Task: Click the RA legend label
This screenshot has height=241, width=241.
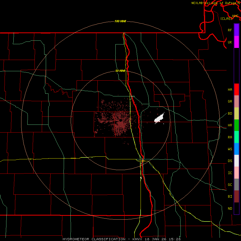Action: (230, 137)
